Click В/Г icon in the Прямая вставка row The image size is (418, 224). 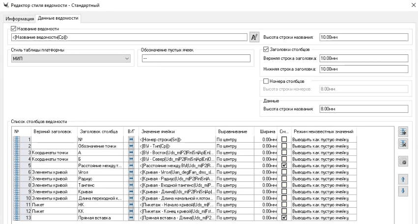[131, 217]
